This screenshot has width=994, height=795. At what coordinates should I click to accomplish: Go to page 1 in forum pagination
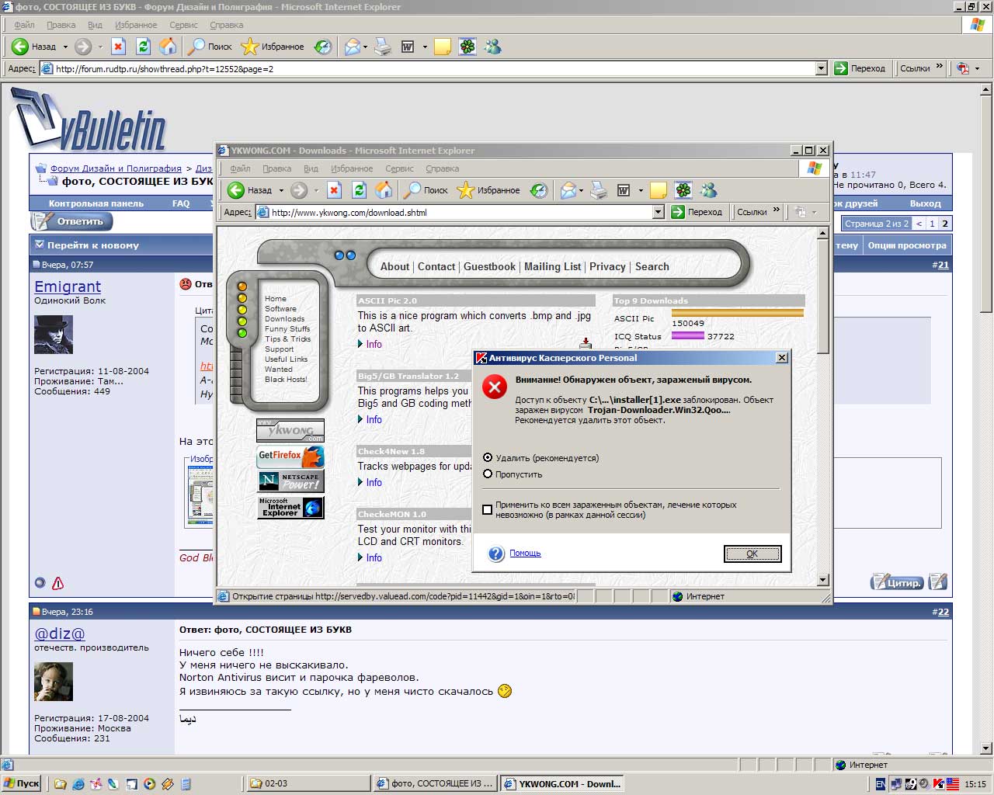click(932, 224)
